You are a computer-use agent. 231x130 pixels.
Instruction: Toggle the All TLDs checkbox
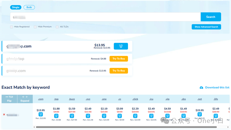point(57,27)
